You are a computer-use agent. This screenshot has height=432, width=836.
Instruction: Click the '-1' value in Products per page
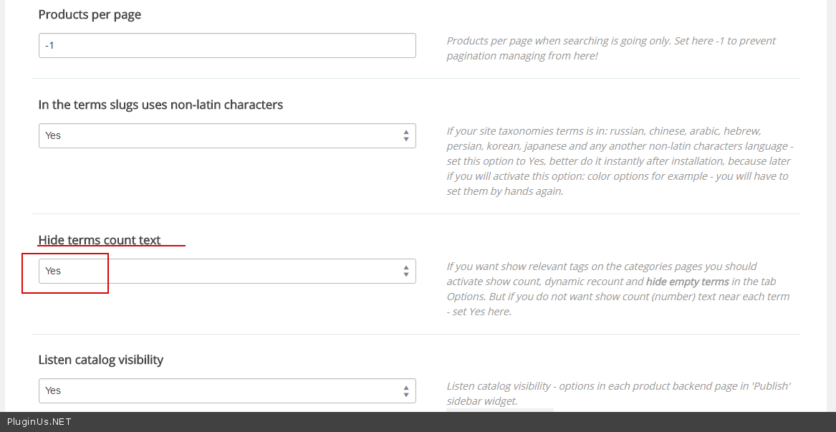pos(49,45)
